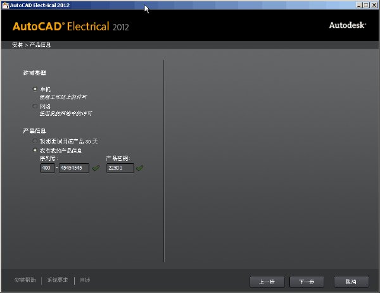Proceed with the 下一步 button
The image size is (380, 293).
(x=307, y=282)
